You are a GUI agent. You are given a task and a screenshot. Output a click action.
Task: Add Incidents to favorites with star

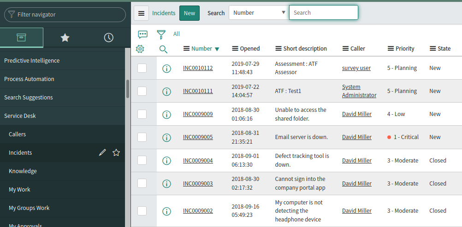(116, 152)
